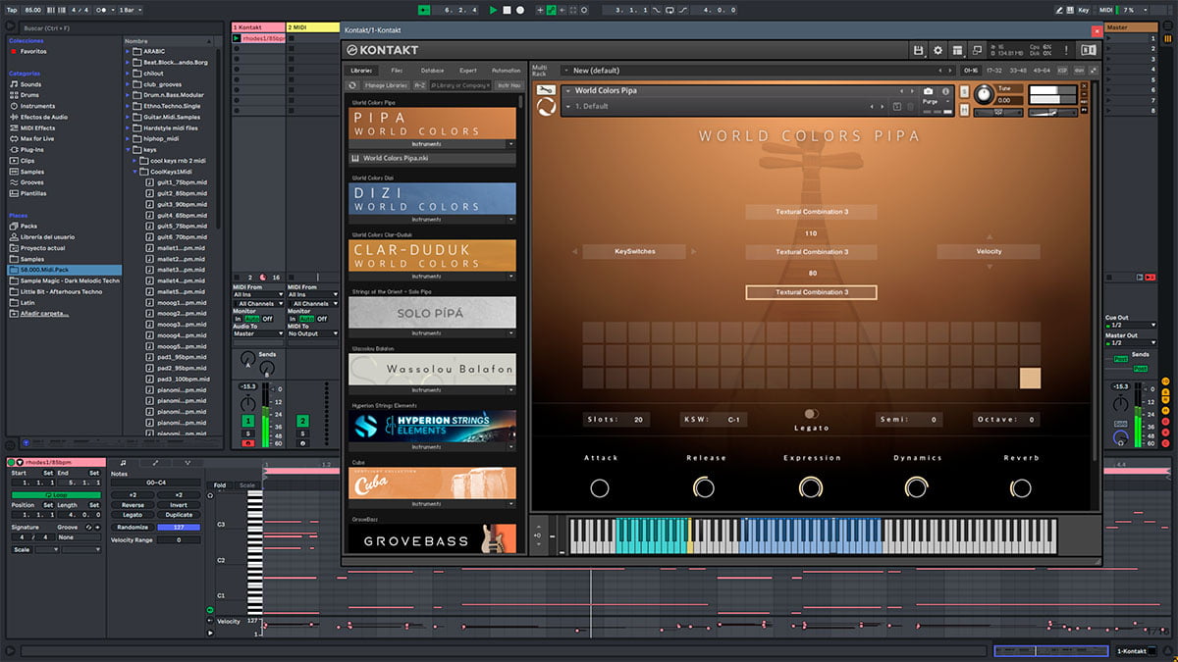
Task: Click the Tap tempo button
Action: pyautogui.click(x=11, y=9)
